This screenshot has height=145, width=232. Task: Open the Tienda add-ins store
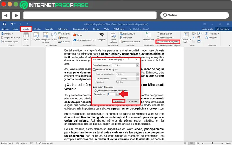pyautogui.click(x=78, y=35)
